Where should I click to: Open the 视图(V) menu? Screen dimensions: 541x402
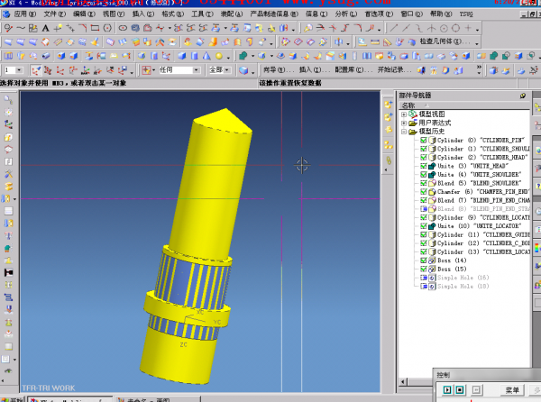coord(114,14)
